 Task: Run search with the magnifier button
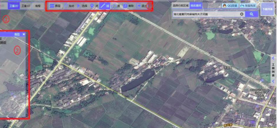point(252,14)
